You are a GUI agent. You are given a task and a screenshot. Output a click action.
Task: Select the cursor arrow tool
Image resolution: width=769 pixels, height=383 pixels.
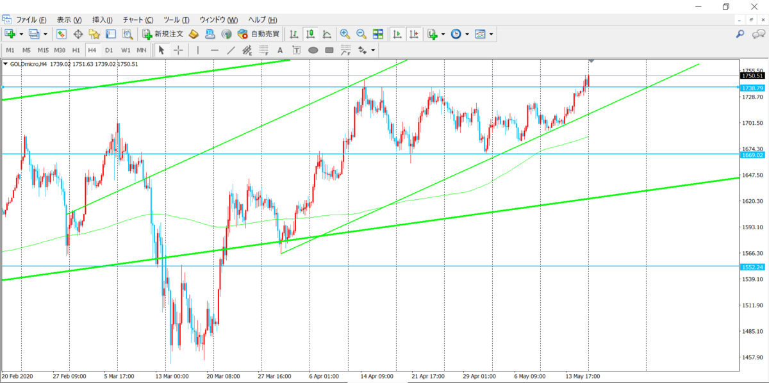click(x=161, y=50)
